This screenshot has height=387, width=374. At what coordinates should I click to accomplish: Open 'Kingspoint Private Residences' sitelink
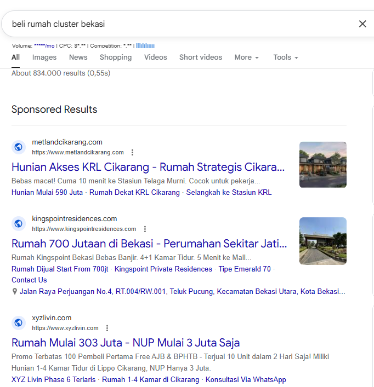tap(163, 269)
